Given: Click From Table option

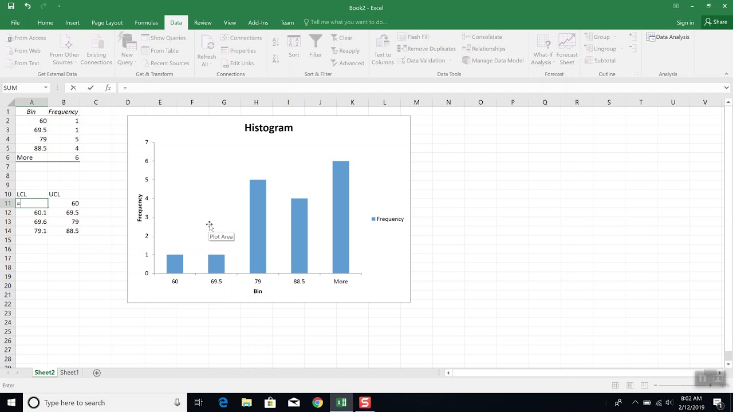Looking at the screenshot, I should 160,50.
